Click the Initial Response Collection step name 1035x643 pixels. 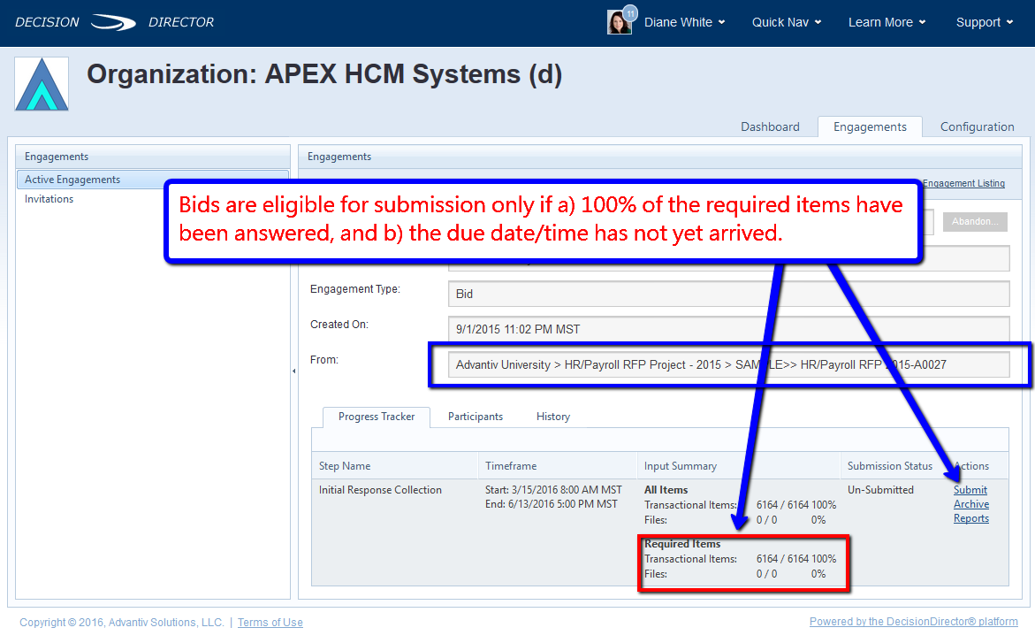click(x=380, y=490)
